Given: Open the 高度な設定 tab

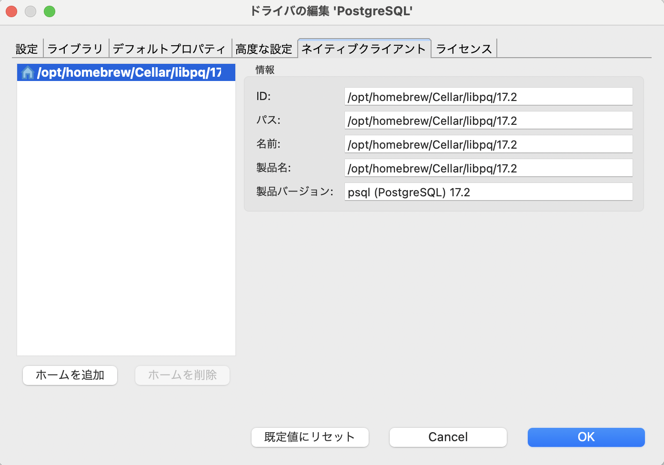Looking at the screenshot, I should pyautogui.click(x=264, y=48).
